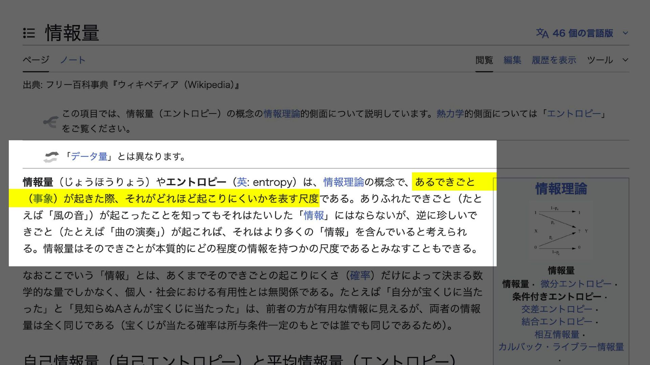Image resolution: width=650 pixels, height=365 pixels.
Task: Click the 英 language link before entropy
Action: (x=242, y=182)
